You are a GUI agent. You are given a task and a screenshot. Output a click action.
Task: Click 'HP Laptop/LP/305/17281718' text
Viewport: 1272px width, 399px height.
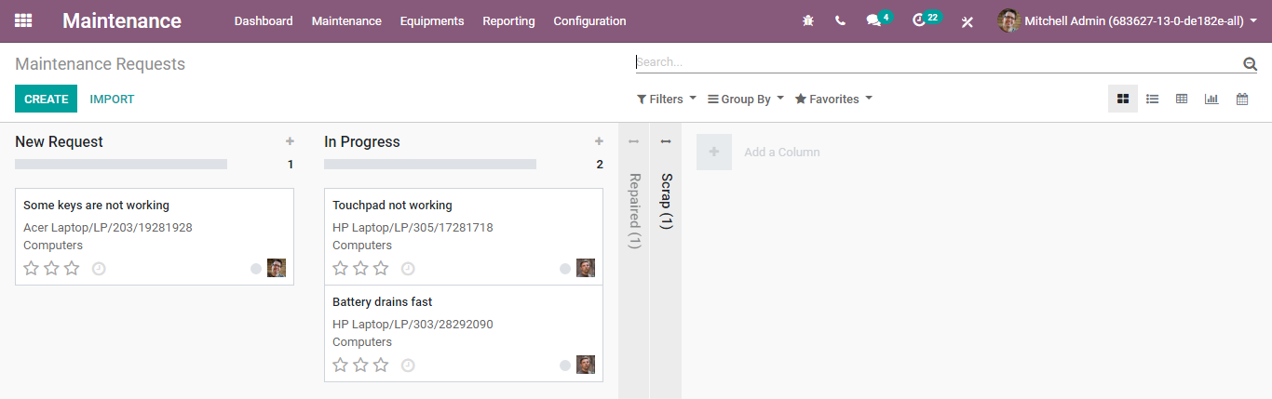(413, 228)
